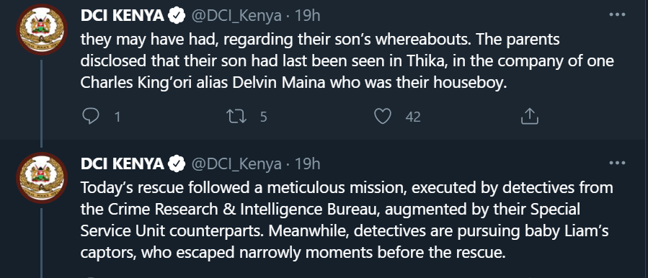Open the first tweet's 19h timestamp

point(307,16)
